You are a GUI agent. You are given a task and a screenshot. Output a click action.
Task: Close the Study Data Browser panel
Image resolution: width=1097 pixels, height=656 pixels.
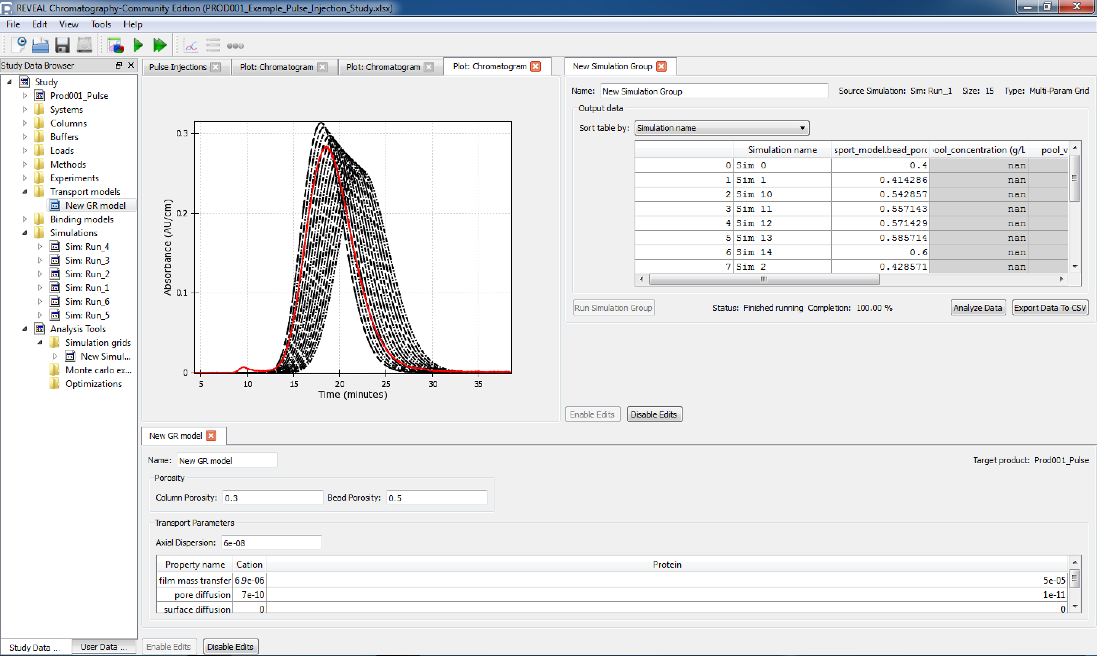131,65
